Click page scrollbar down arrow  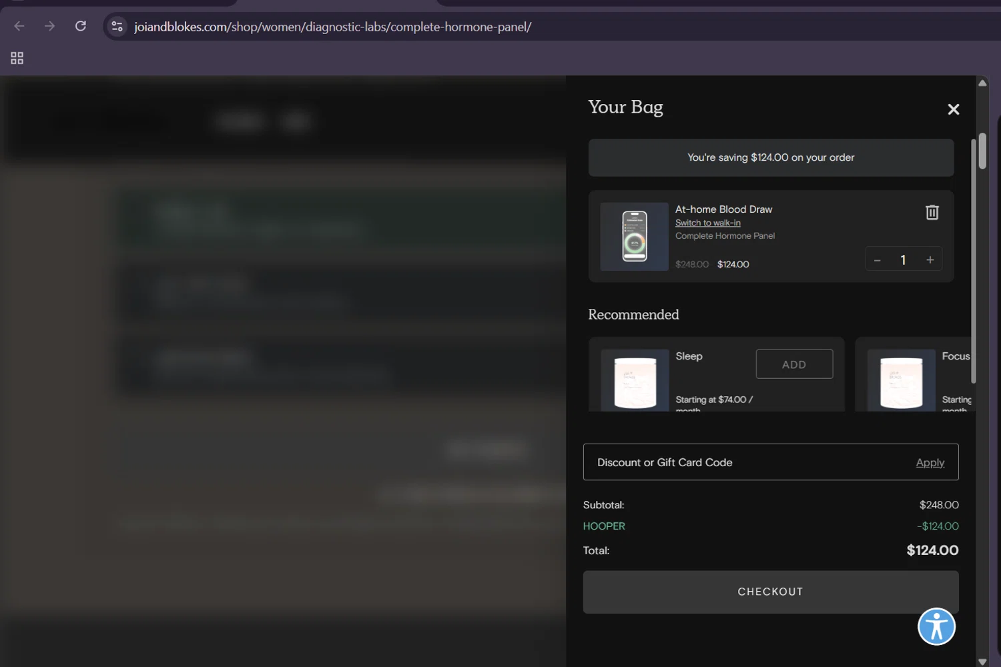[982, 661]
